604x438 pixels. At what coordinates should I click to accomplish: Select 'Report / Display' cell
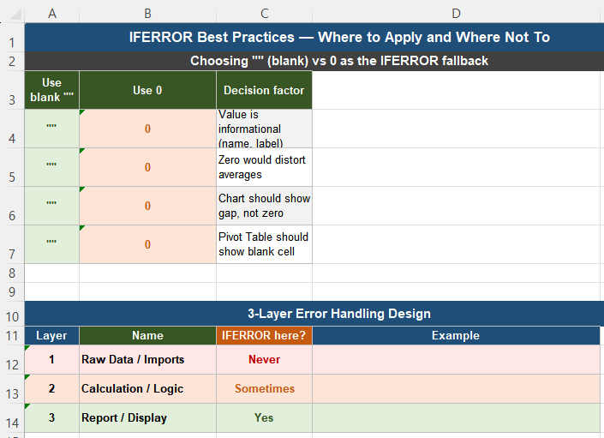pyautogui.click(x=147, y=418)
